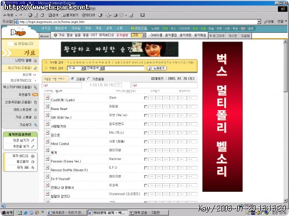289x216 pixels.
Task: Open the 전체검색 dropdown in search
Action: tap(95, 68)
